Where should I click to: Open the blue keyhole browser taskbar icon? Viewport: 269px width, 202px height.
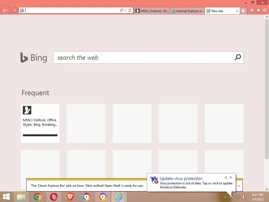coord(86,197)
